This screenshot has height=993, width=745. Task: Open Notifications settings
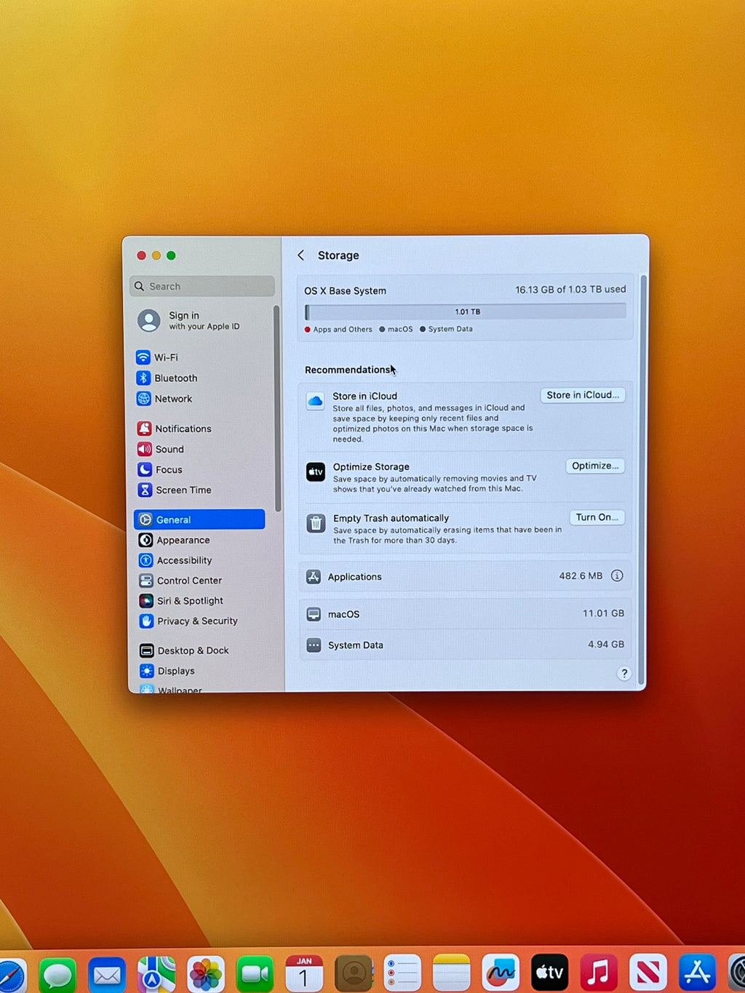coord(174,428)
